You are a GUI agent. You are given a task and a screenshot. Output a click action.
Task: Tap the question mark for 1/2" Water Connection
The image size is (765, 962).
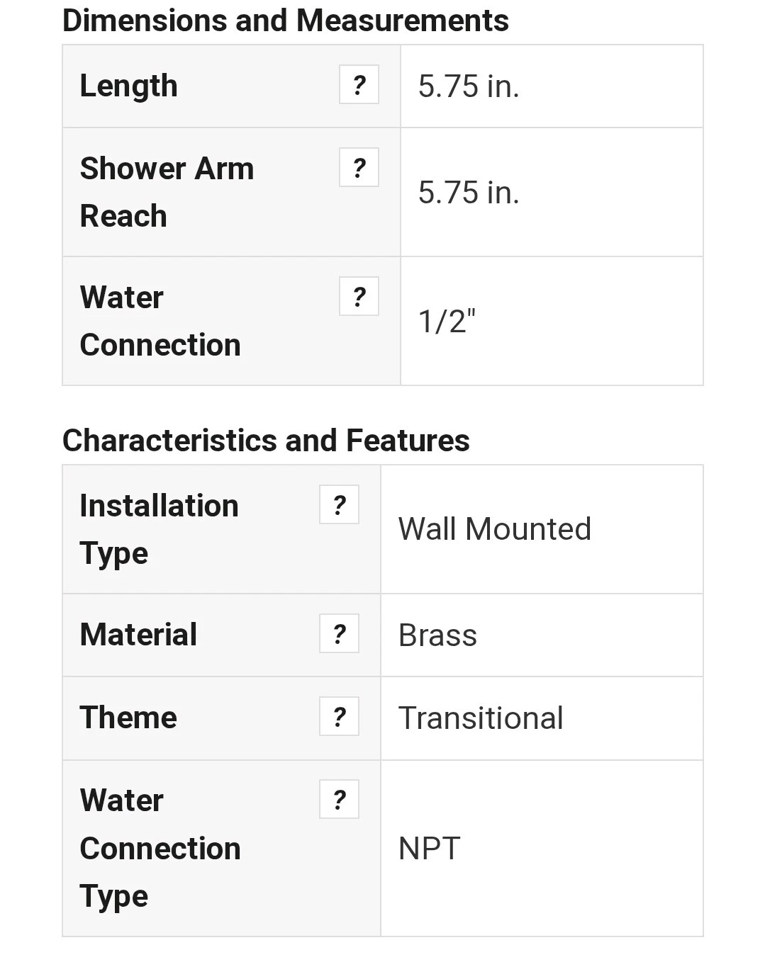359,297
